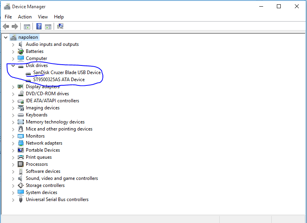The height and width of the screenshot is (223, 307).
Task: Select the Print queues label
Action: click(39, 157)
